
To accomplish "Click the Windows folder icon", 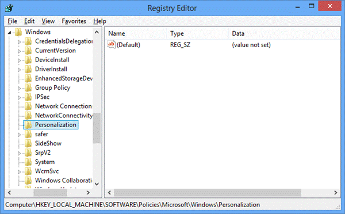I will pyautogui.click(x=18, y=32).
